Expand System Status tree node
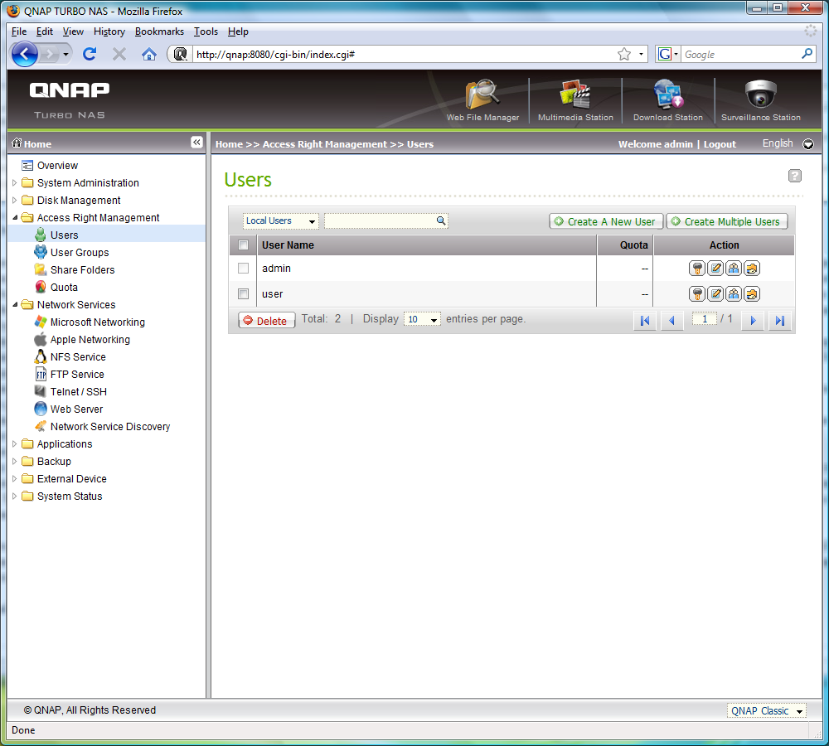829x746 pixels. (15, 497)
